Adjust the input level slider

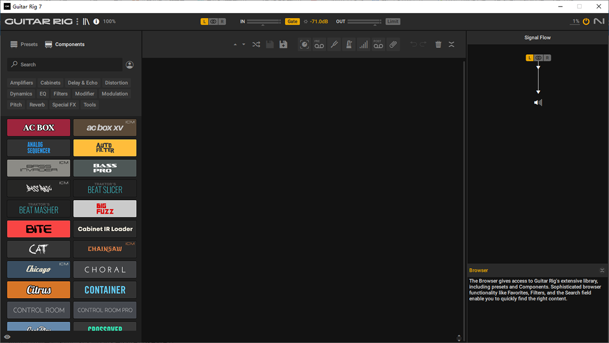(x=263, y=22)
